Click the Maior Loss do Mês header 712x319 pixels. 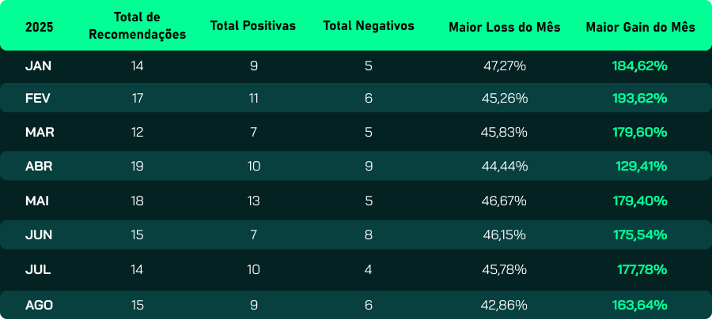505,27
